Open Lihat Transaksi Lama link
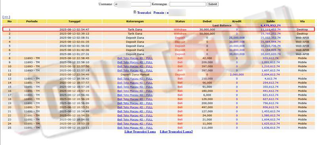 click(x=140, y=132)
